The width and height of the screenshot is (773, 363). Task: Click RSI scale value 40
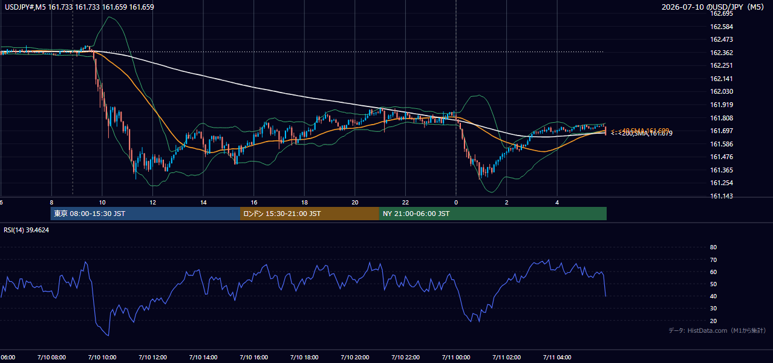click(713, 296)
